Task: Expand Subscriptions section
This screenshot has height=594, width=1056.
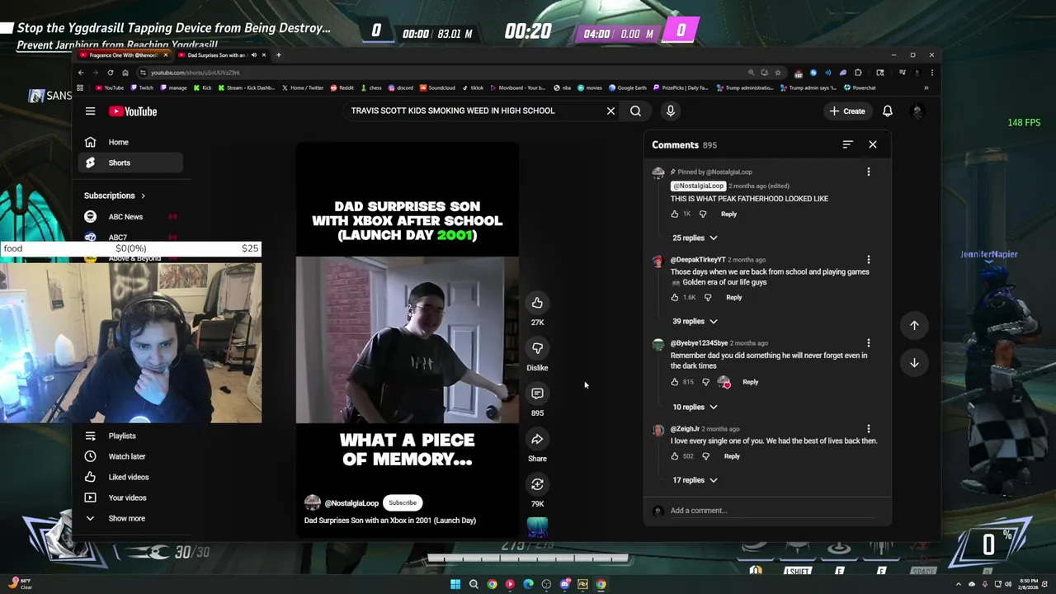Action: 115,196
